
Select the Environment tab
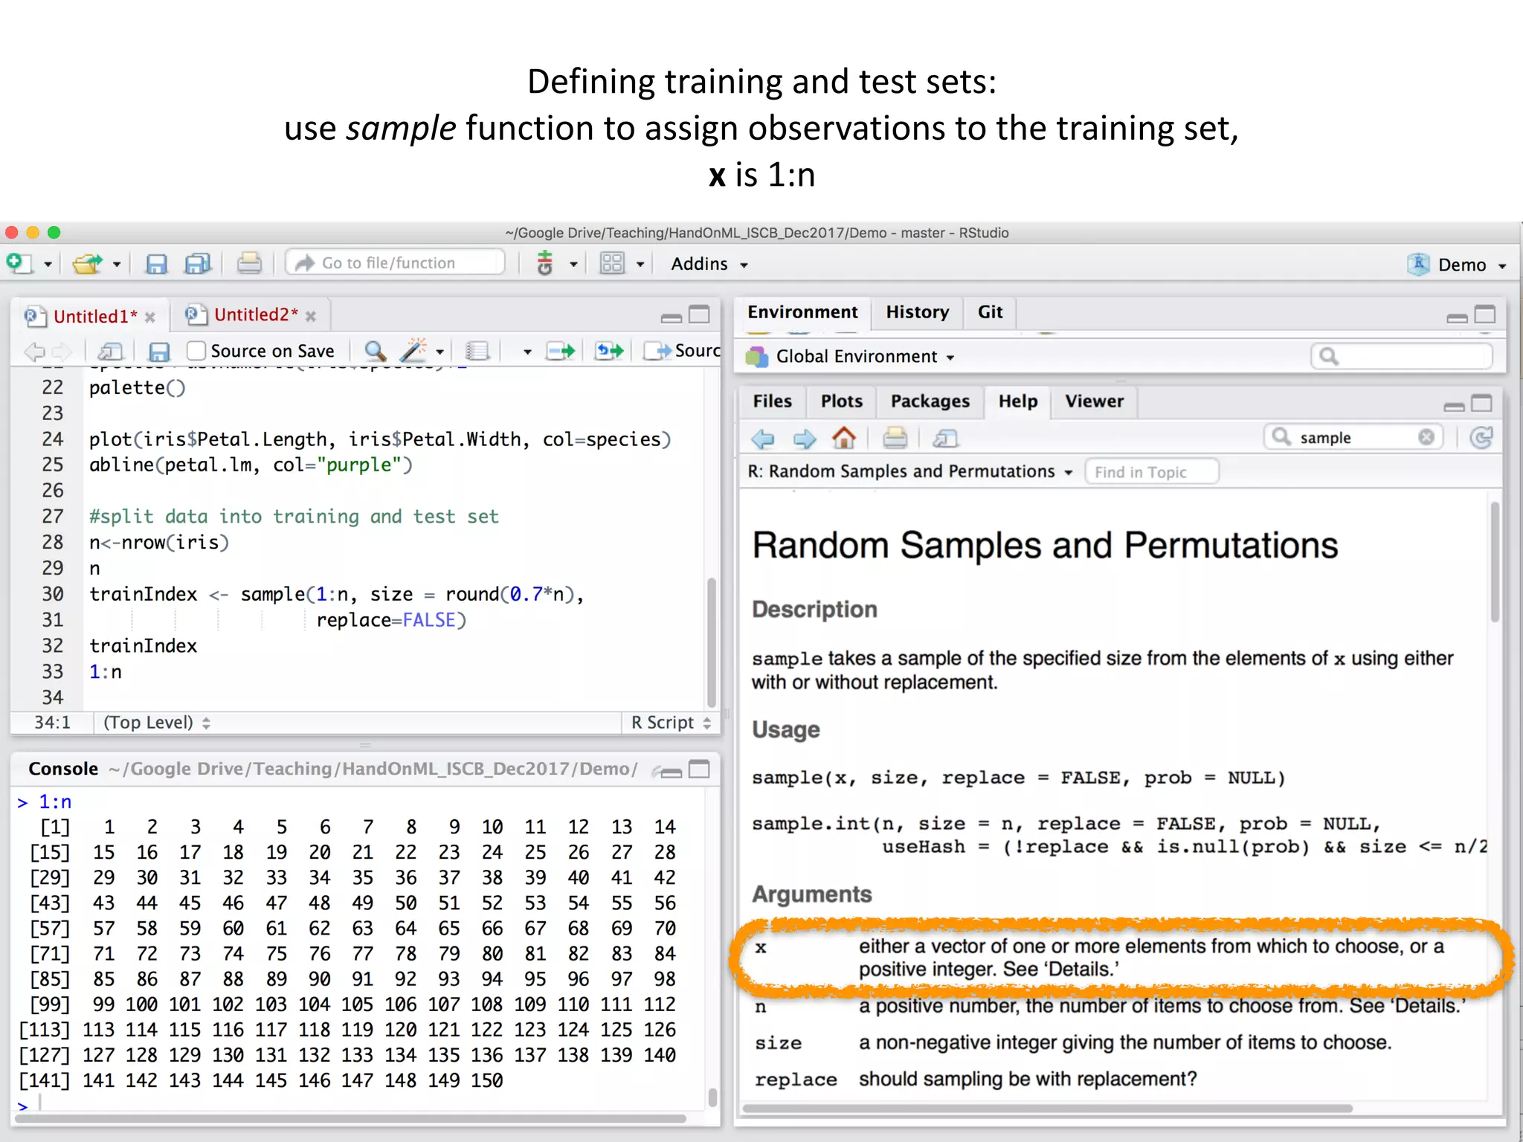coord(802,312)
